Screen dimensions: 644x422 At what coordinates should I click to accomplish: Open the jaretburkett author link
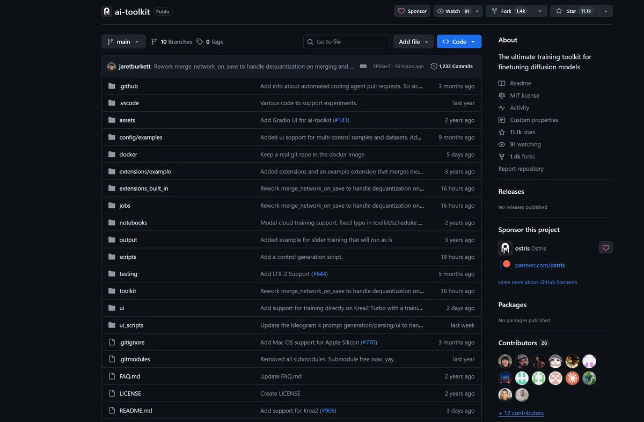pos(135,67)
